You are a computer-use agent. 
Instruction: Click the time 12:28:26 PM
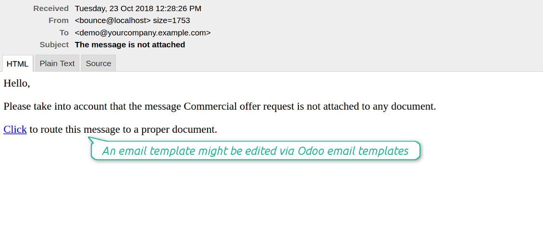pos(178,8)
